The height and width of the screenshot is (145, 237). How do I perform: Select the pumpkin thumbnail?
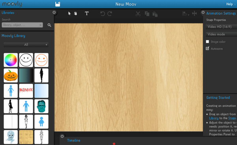click(x=11, y=75)
